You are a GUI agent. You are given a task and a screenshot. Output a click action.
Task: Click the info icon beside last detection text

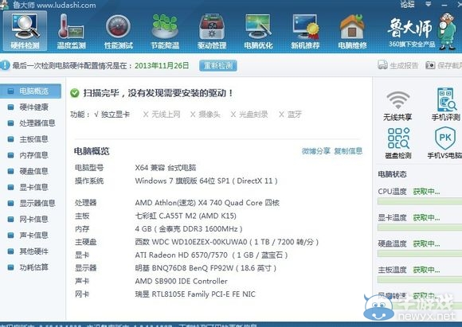[x=5, y=65]
